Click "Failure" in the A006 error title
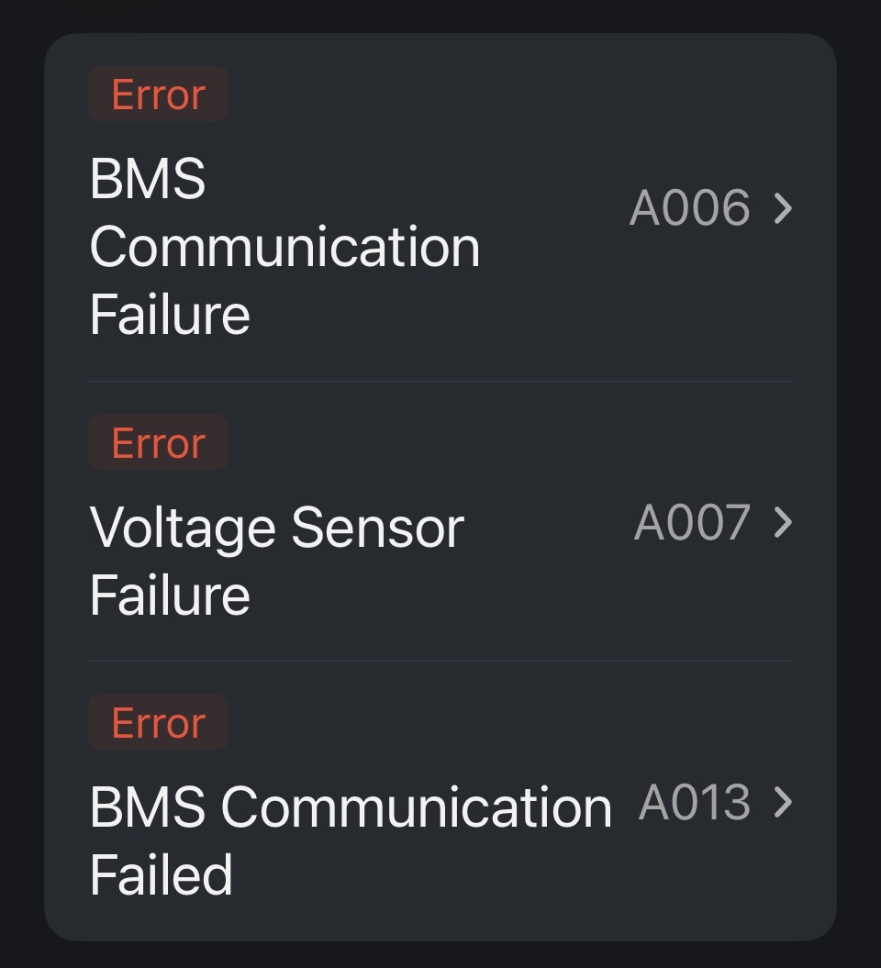 click(x=170, y=315)
